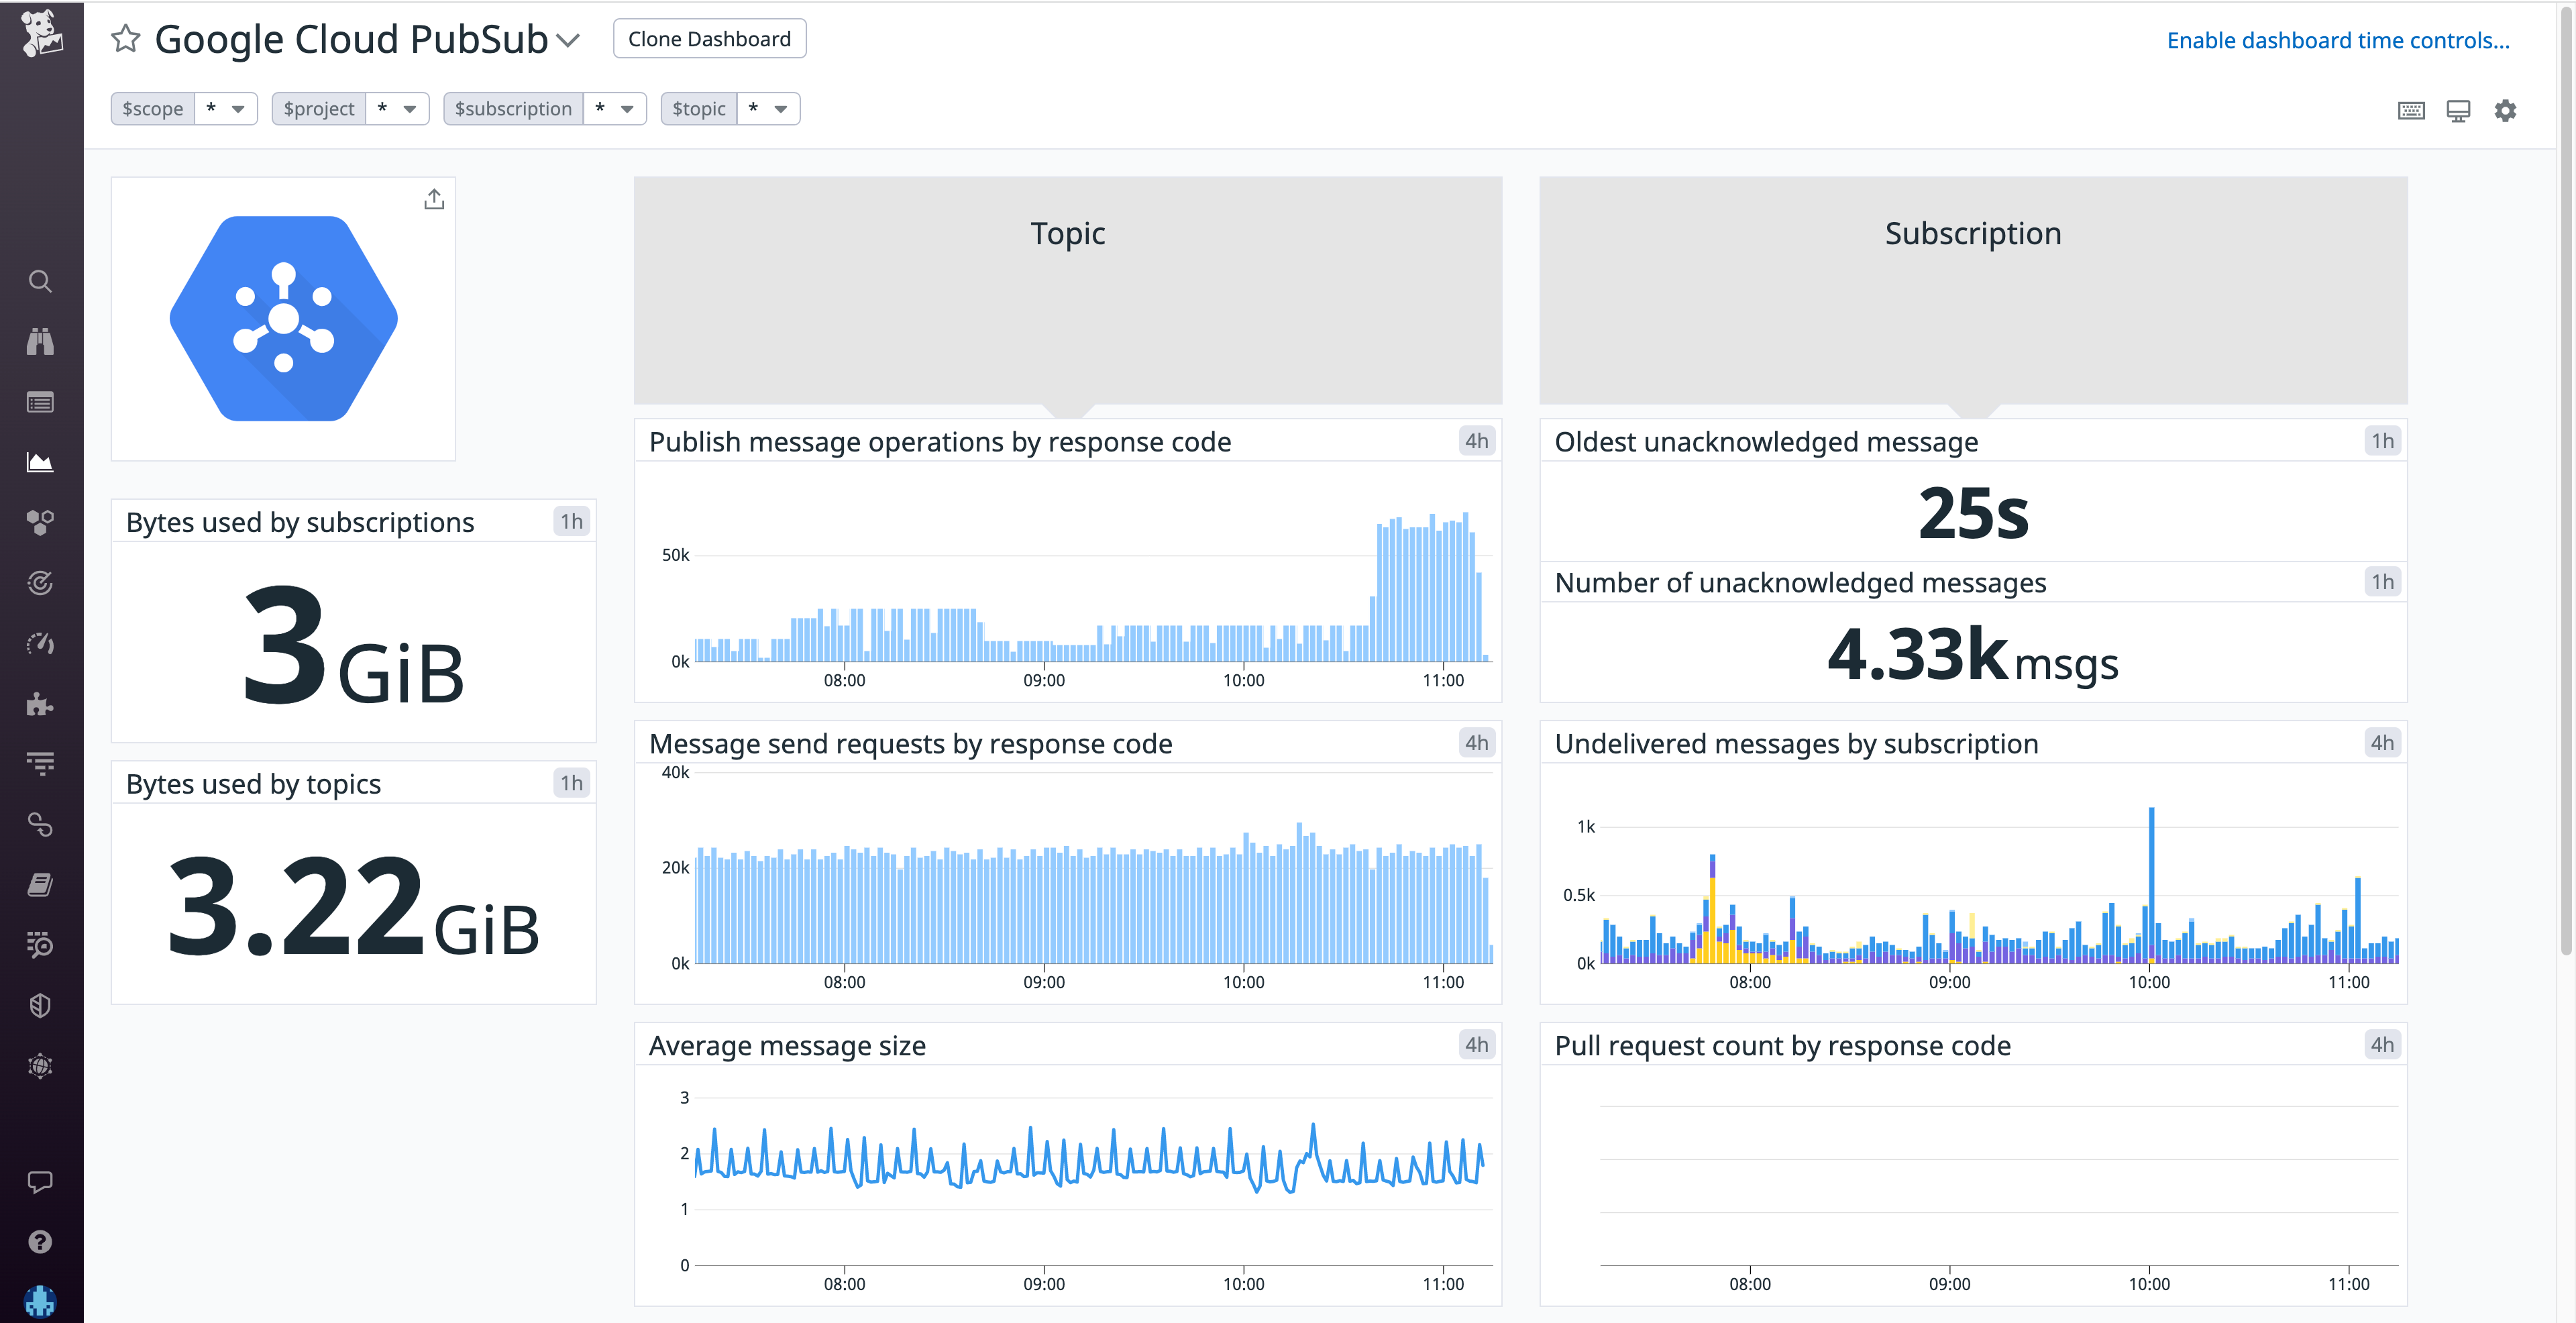Open Metrics via the gauge sidebar icon
This screenshot has width=2576, height=1323.
[x=40, y=643]
